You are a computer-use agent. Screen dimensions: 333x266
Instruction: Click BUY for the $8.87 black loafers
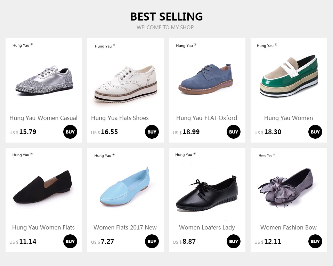tap(233, 241)
